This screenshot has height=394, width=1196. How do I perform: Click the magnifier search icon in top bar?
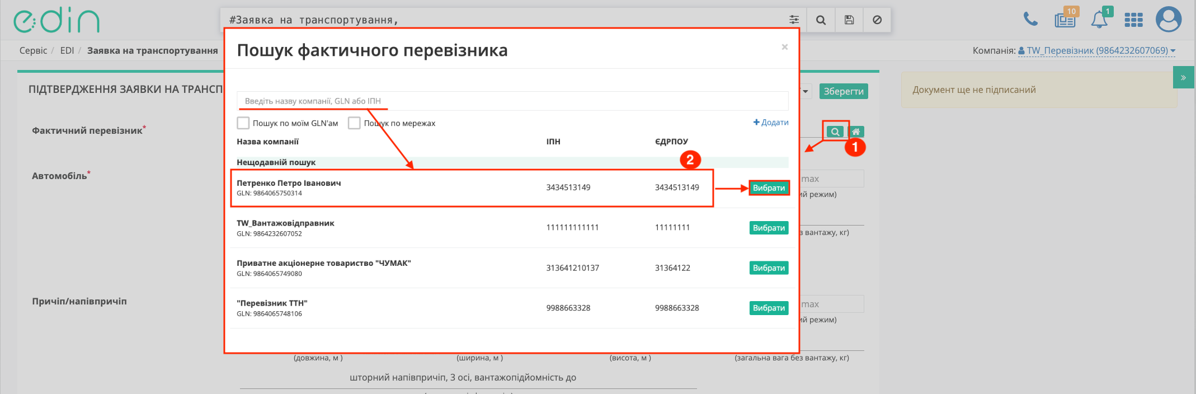coord(821,20)
